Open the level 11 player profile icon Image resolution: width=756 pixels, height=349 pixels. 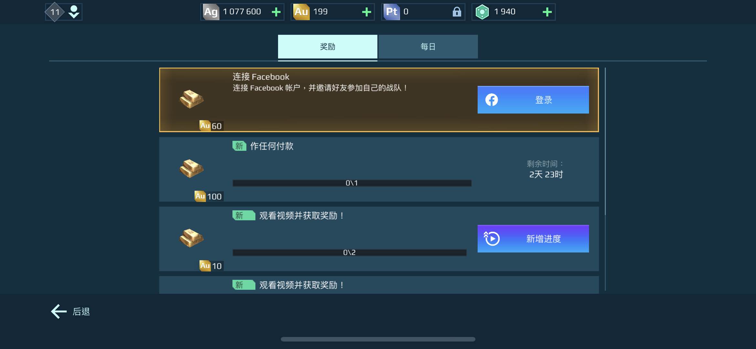tap(64, 12)
